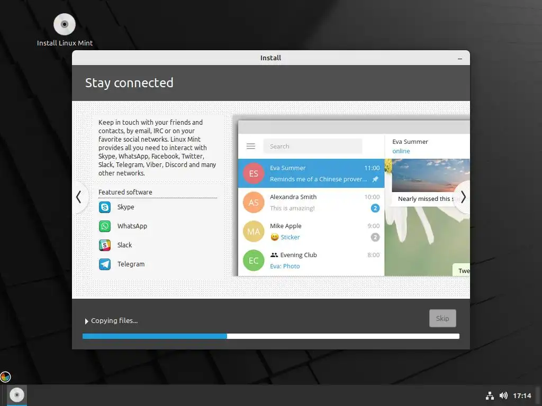Viewport: 542px width, 406px height.
Task: Minimize the Install window
Action: (x=460, y=58)
